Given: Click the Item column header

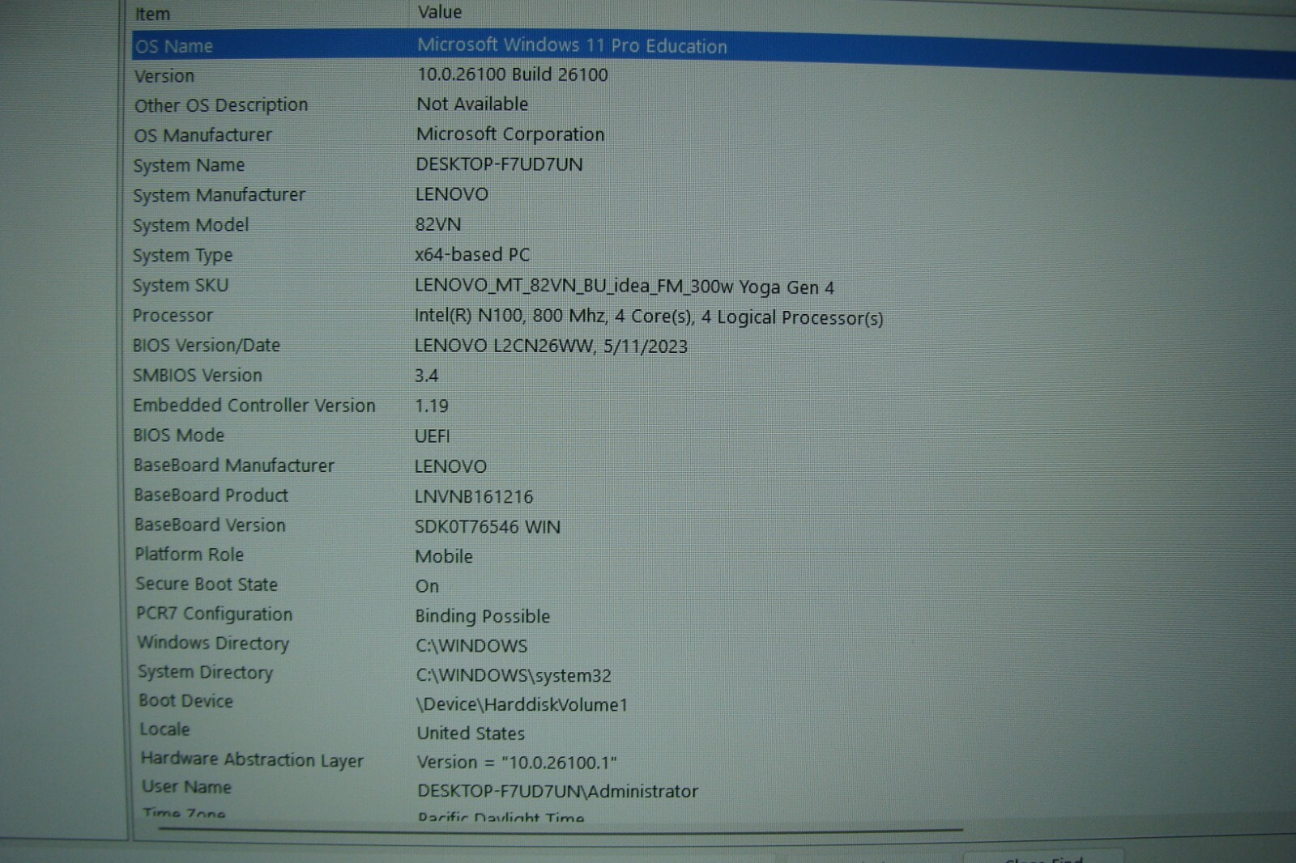Looking at the screenshot, I should point(152,14).
